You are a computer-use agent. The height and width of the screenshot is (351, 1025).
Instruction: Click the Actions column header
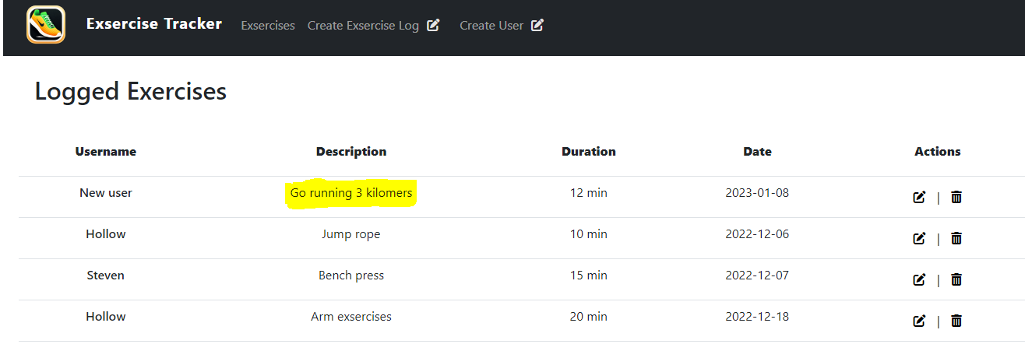(938, 152)
